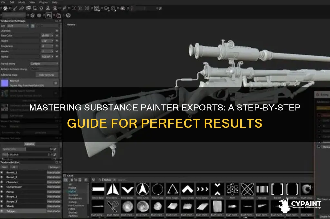Open Trigger Main shader dropdown
The height and width of the screenshot is (219, 330).
pyautogui.click(x=54, y=211)
